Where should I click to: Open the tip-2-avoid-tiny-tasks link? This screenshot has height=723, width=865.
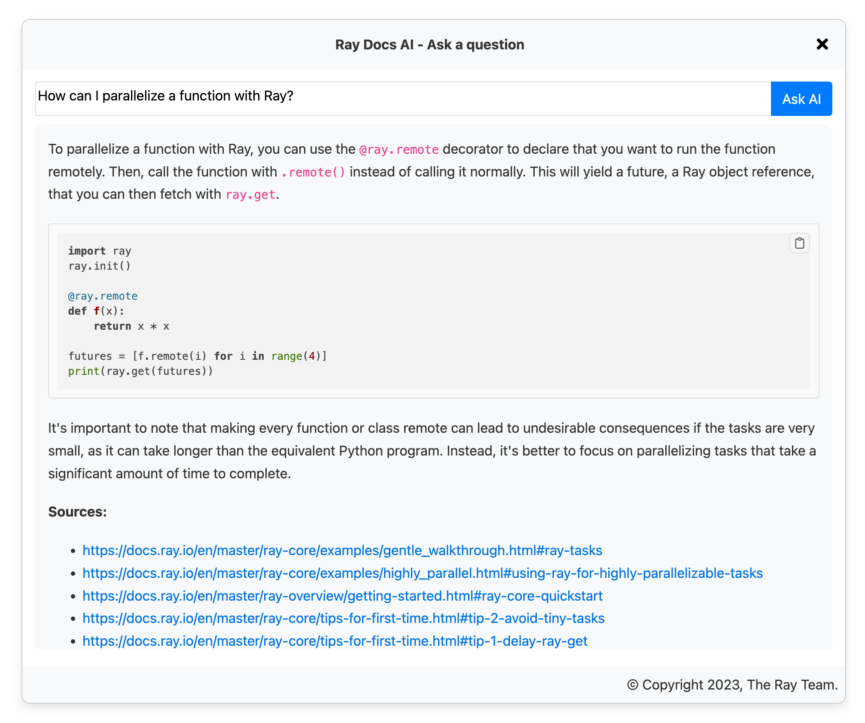[x=344, y=618]
